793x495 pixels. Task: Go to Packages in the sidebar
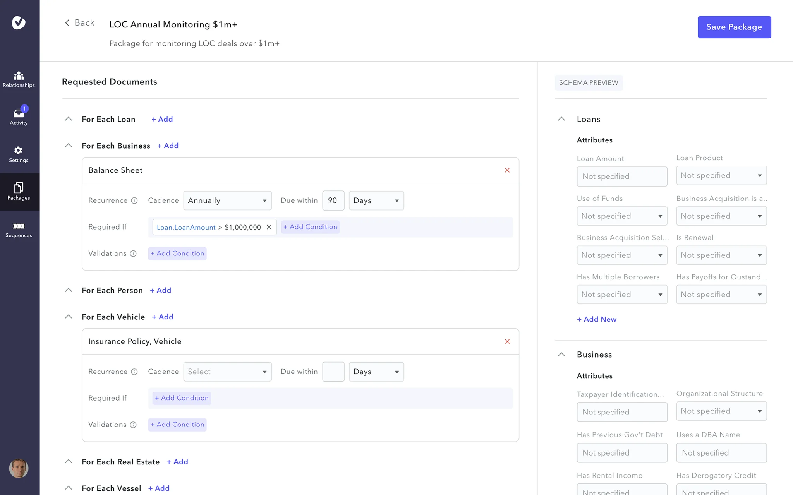(19, 192)
